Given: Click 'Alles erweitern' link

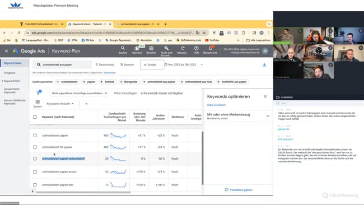Looking at the screenshot, I should (216, 105).
